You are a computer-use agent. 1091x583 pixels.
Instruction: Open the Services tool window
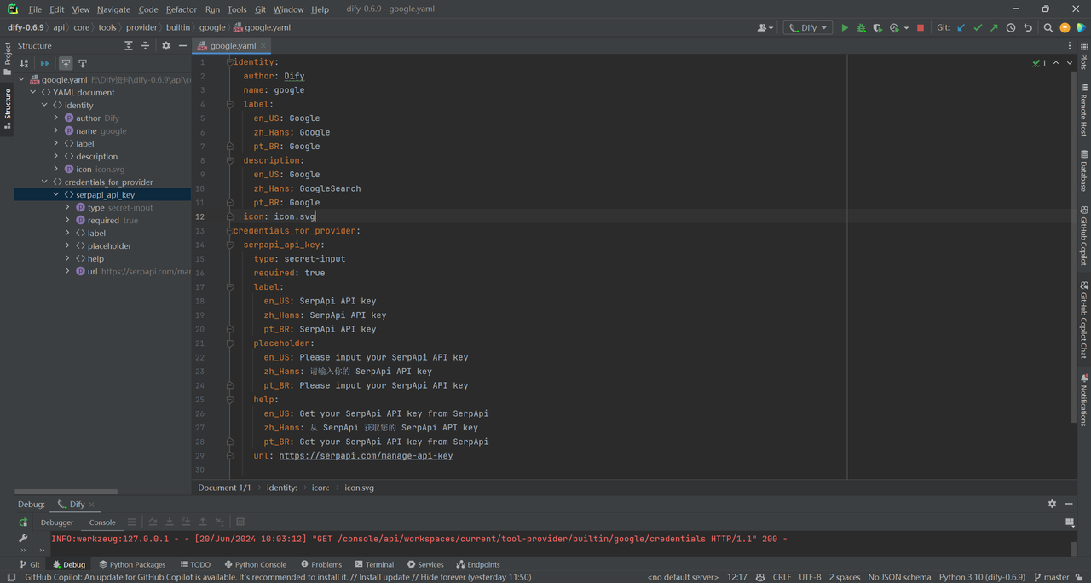point(425,564)
